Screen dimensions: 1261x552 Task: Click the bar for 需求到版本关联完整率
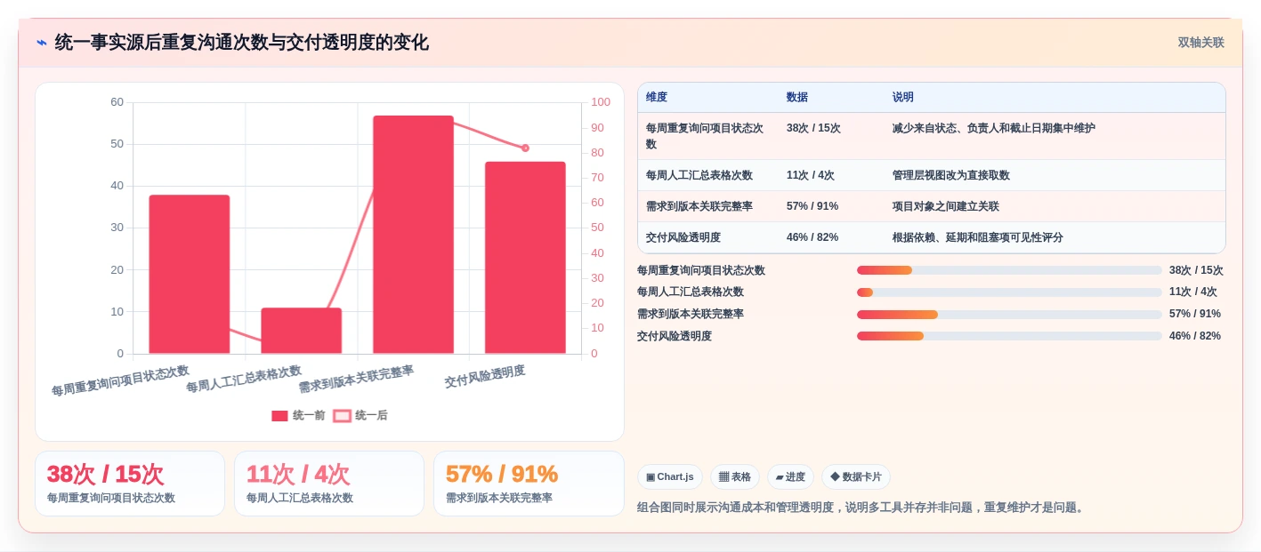(x=413, y=235)
